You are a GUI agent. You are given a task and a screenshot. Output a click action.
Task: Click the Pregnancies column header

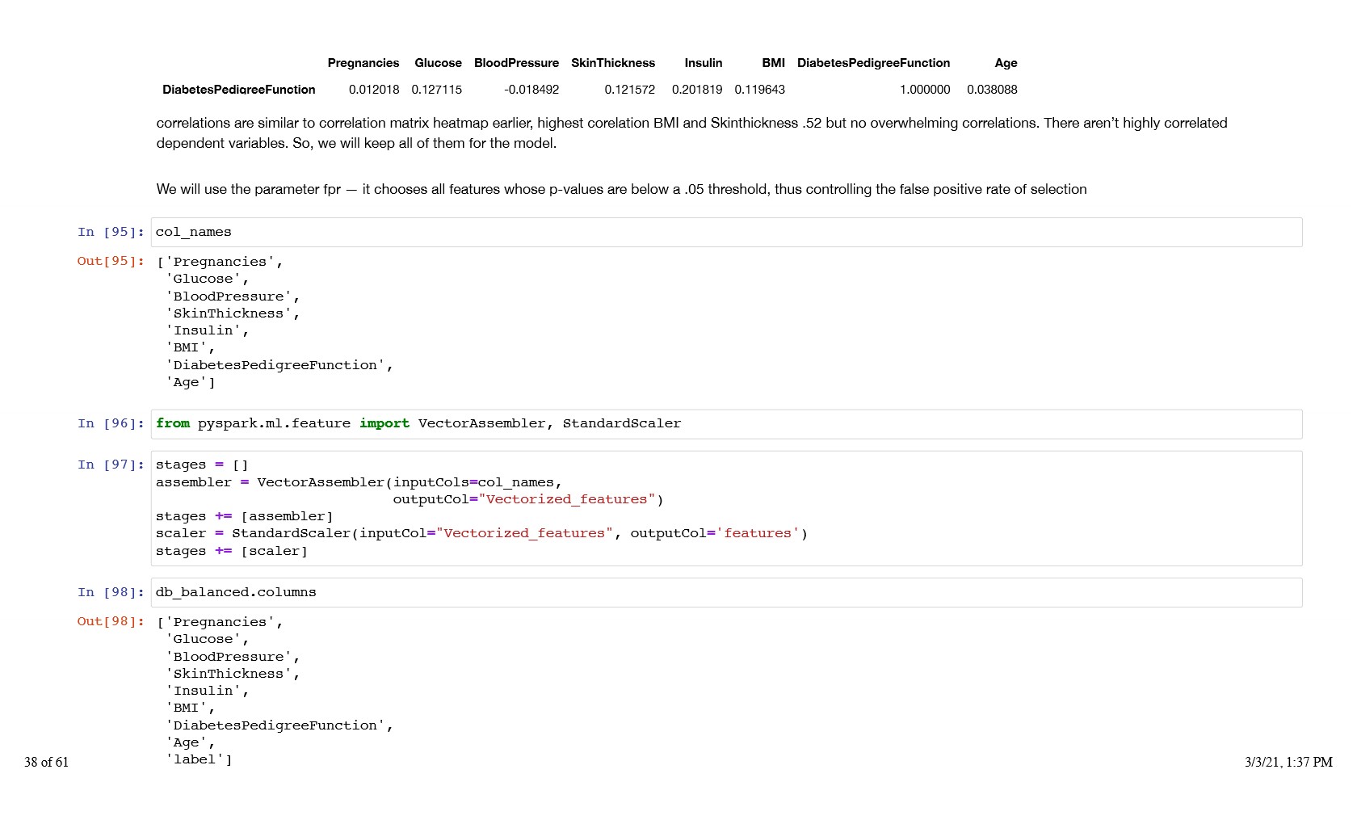363,63
